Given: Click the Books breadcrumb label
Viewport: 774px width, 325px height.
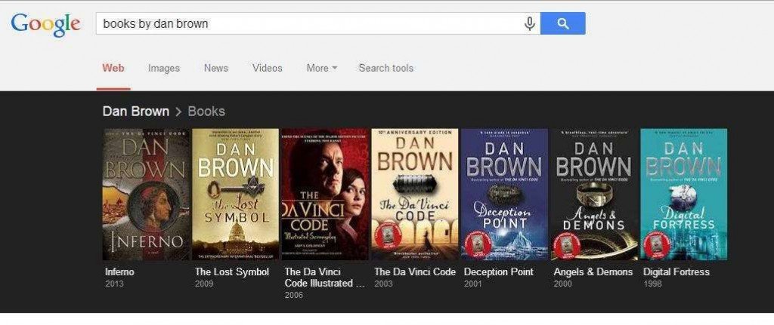Looking at the screenshot, I should [x=206, y=112].
